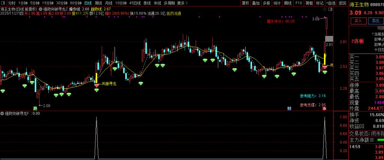Click the 买一 order row
384x160 pixels.
366,57
